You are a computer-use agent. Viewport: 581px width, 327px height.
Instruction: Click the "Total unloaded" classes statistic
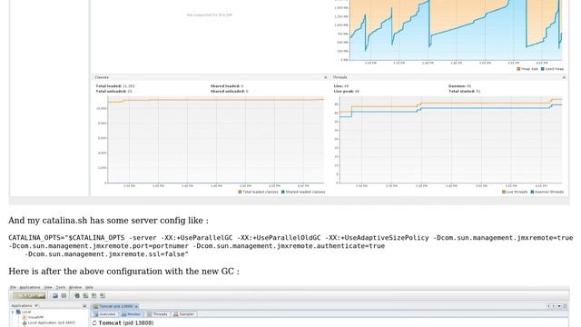pyautogui.click(x=113, y=91)
